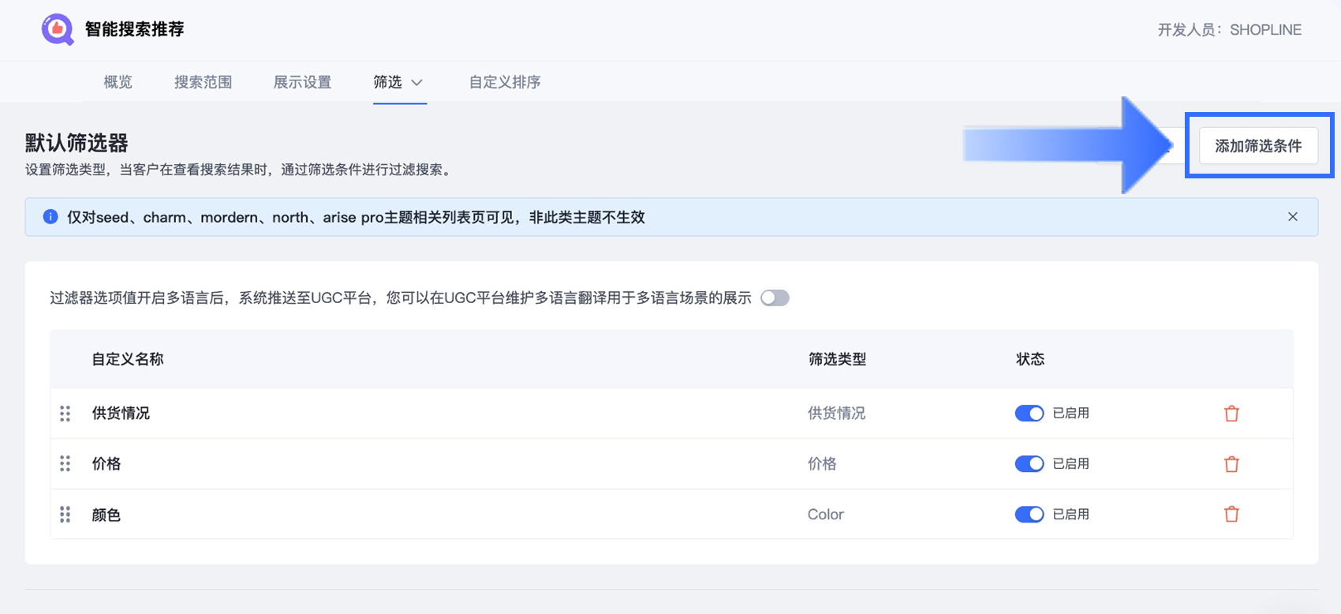The height and width of the screenshot is (614, 1341).
Task: Switch to the 概览 tab
Action: click(118, 82)
